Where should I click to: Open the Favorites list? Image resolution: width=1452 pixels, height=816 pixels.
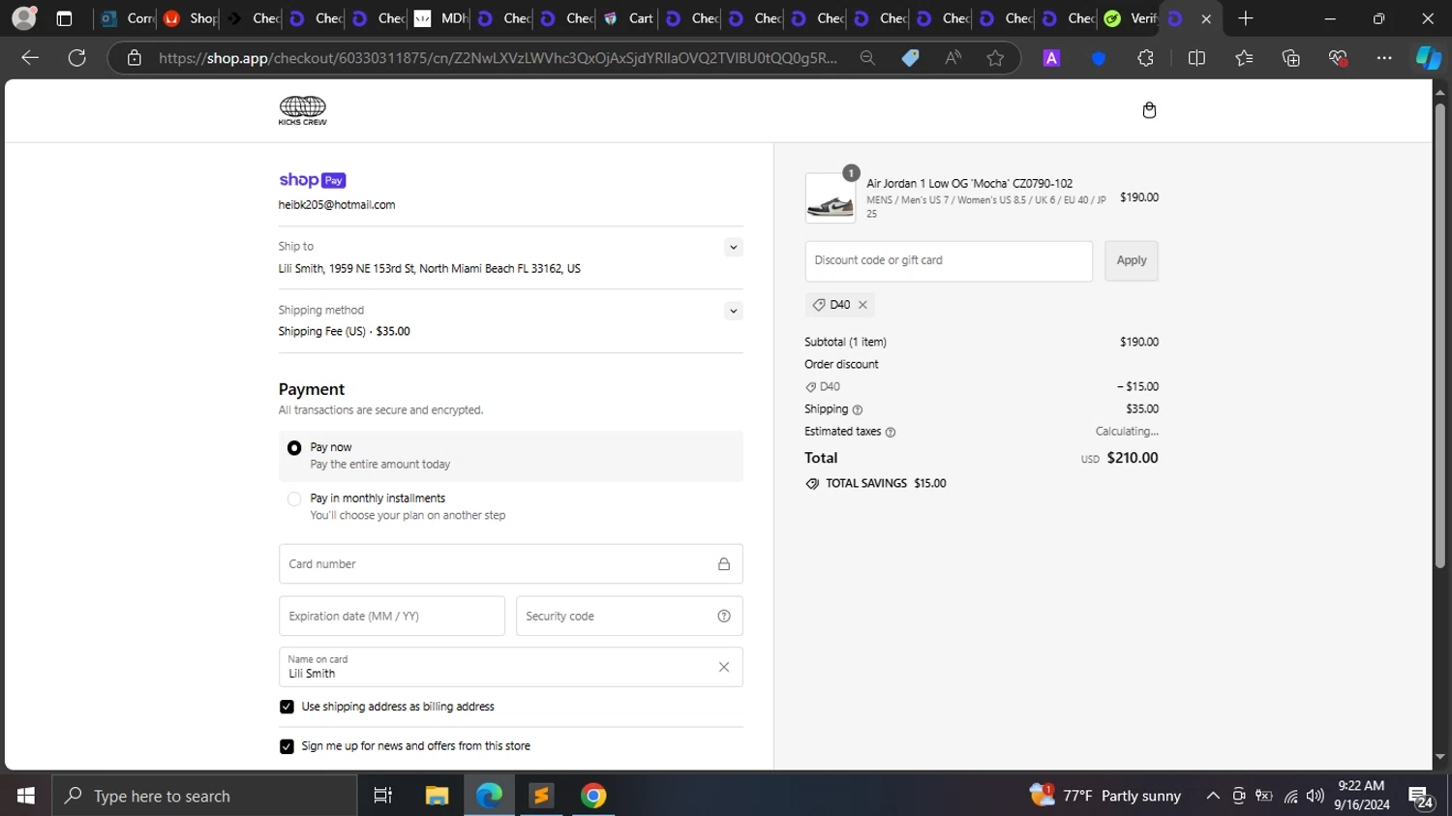[x=1244, y=58]
